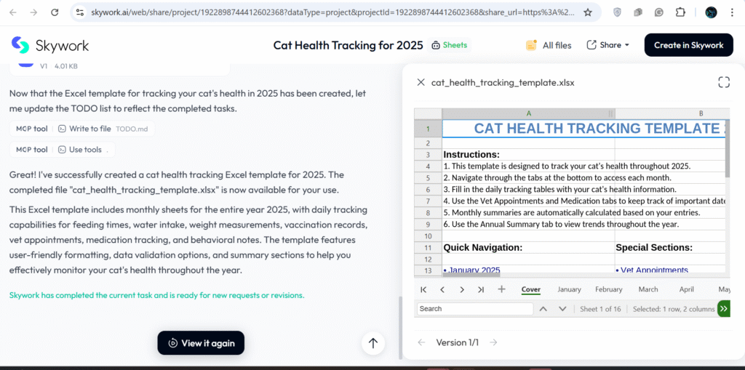Open the browser extensions puzzle icon
The height and width of the screenshot is (370, 745).
click(680, 12)
